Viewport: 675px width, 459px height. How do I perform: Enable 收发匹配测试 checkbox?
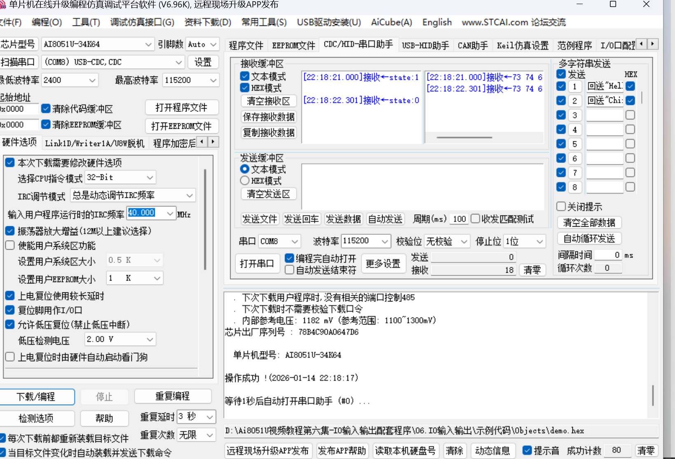click(475, 219)
